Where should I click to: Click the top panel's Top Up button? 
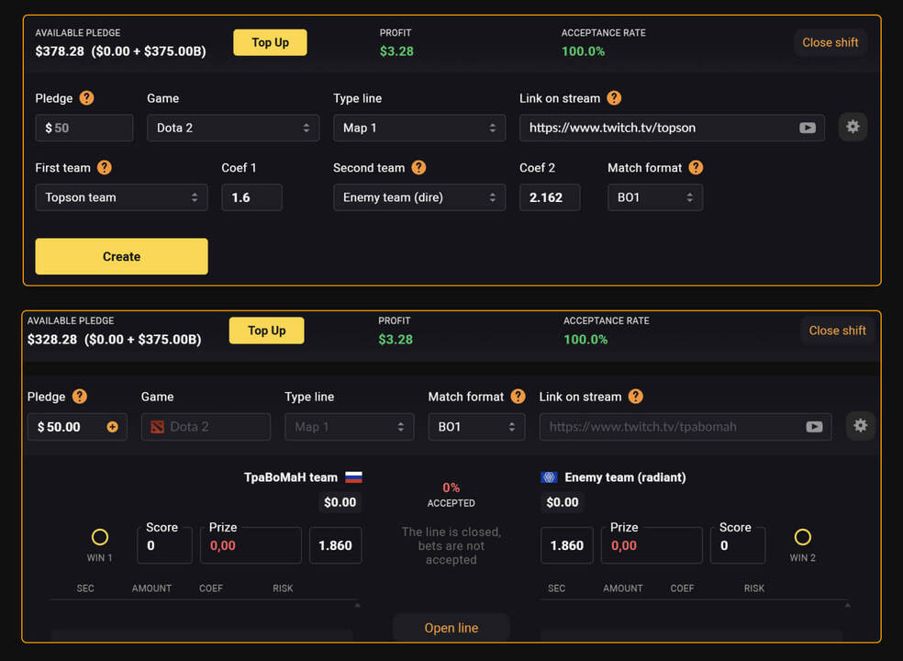tap(270, 42)
